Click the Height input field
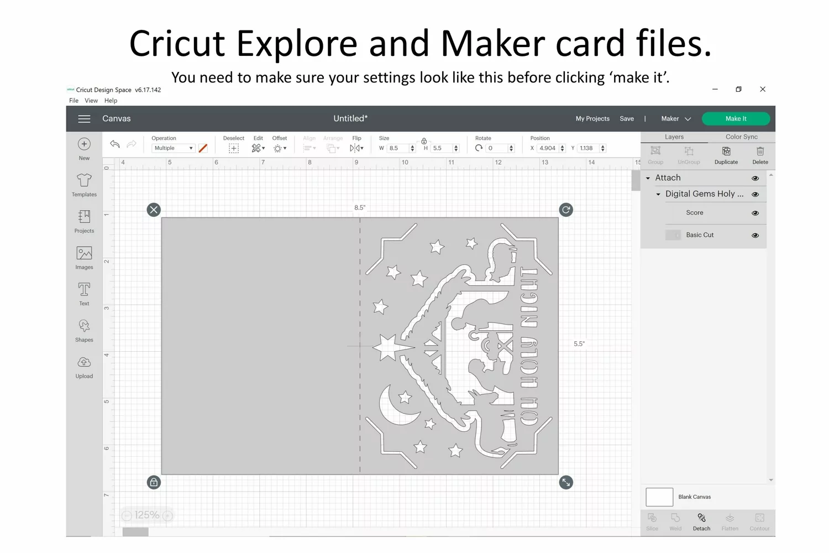Viewport: 829px width, 553px height. click(442, 148)
